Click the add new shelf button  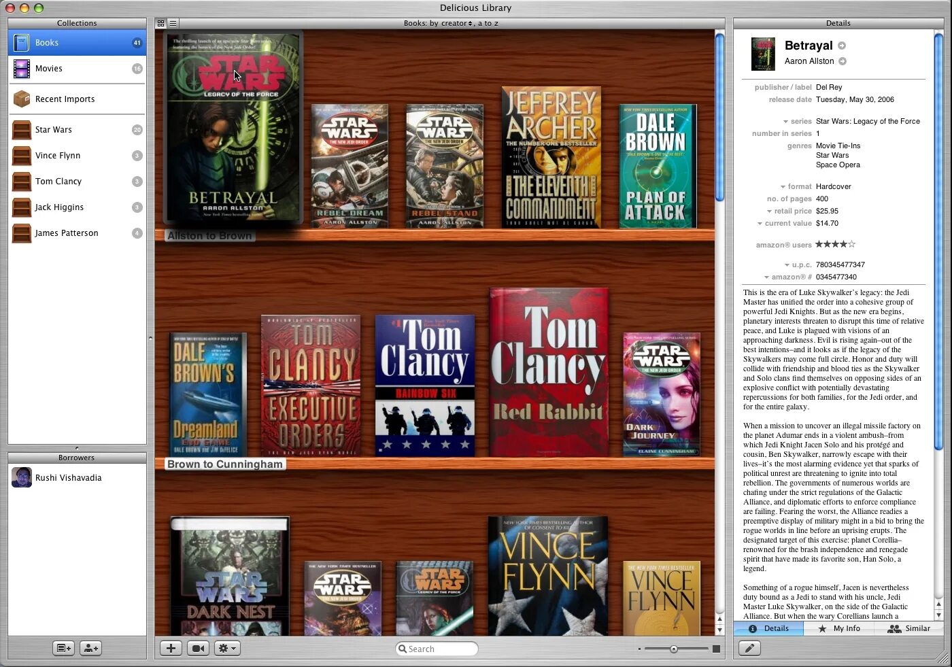pyautogui.click(x=64, y=649)
